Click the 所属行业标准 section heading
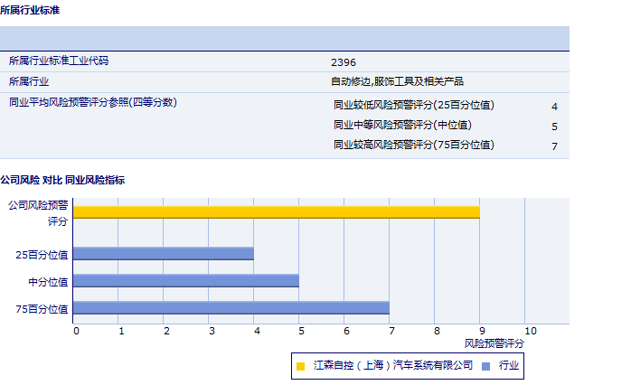 30,10
